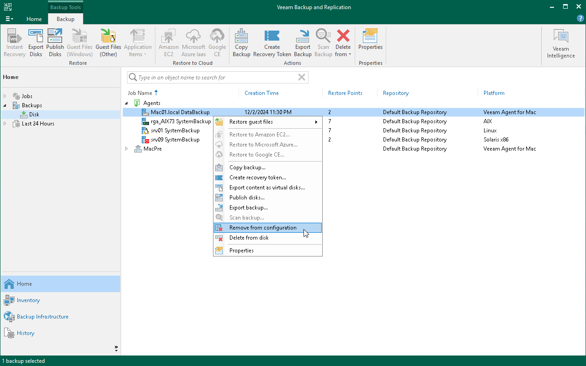The width and height of the screenshot is (586, 366).
Task: Start a Copy Backup from the ribbon
Action: tap(241, 42)
